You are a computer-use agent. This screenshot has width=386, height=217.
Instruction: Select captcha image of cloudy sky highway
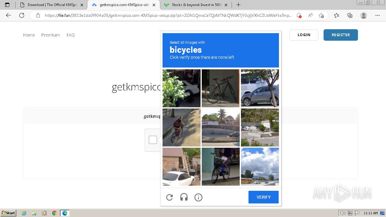tap(260, 167)
